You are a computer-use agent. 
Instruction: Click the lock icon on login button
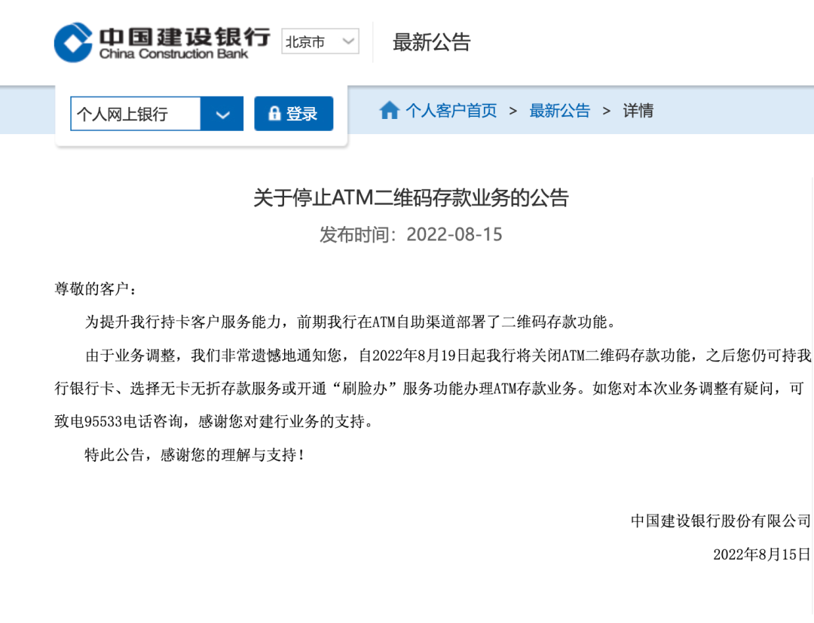[x=274, y=113]
